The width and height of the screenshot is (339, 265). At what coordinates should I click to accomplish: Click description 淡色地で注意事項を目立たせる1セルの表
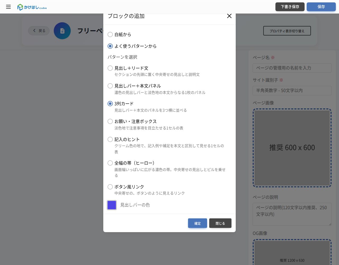click(149, 128)
